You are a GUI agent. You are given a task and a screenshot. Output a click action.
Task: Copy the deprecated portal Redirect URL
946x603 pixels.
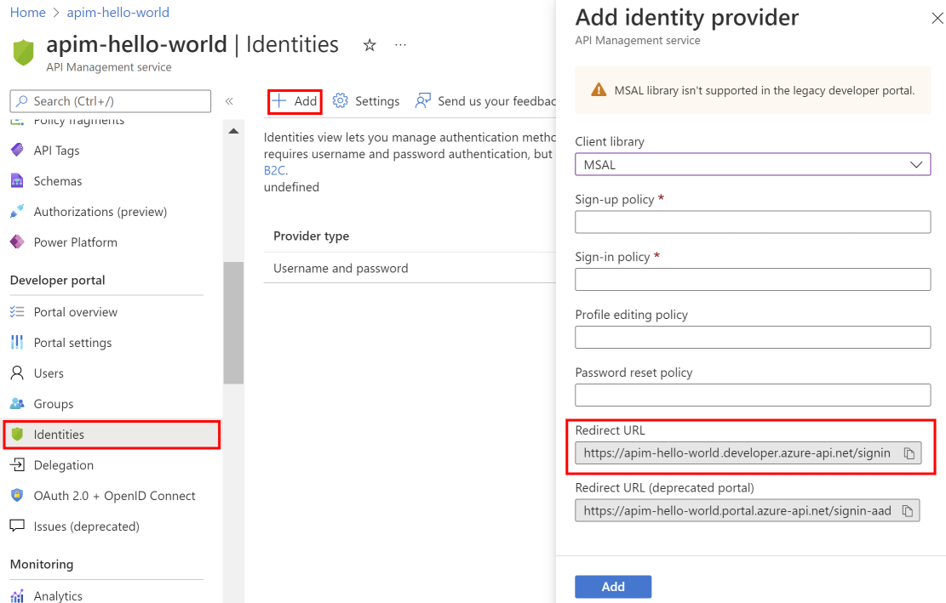(x=909, y=511)
